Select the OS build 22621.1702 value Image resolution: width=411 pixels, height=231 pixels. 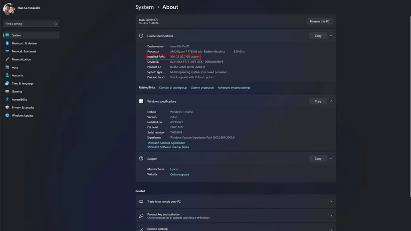coord(177,127)
